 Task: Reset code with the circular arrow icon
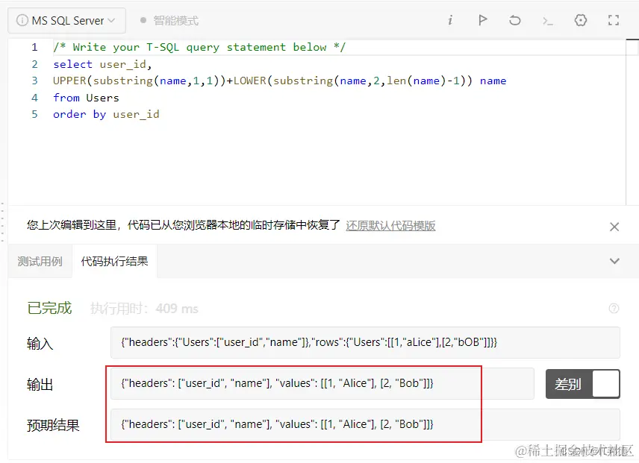514,20
